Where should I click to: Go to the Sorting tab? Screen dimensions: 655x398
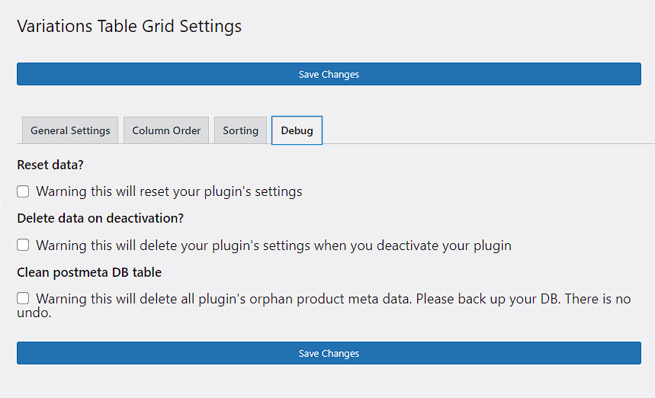click(240, 130)
